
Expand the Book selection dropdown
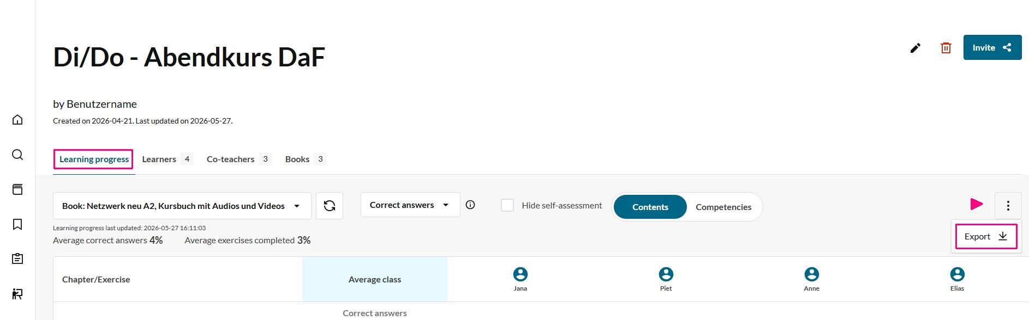(x=182, y=206)
